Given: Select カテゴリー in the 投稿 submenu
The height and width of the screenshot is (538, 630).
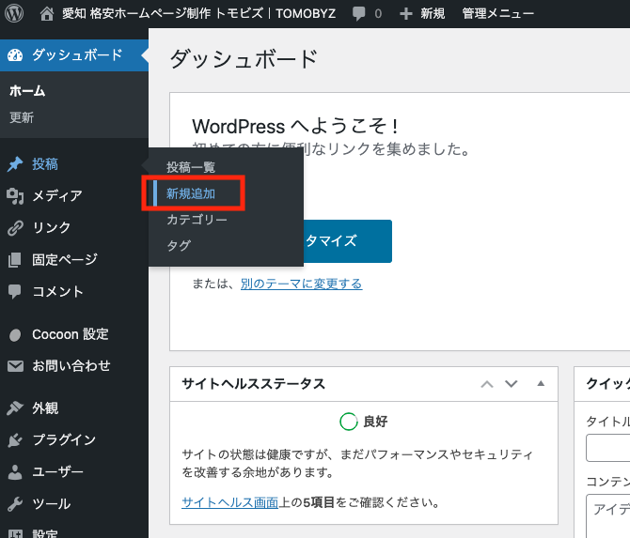Looking at the screenshot, I should click(x=197, y=220).
